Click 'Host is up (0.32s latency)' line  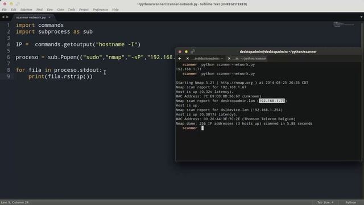(204, 92)
